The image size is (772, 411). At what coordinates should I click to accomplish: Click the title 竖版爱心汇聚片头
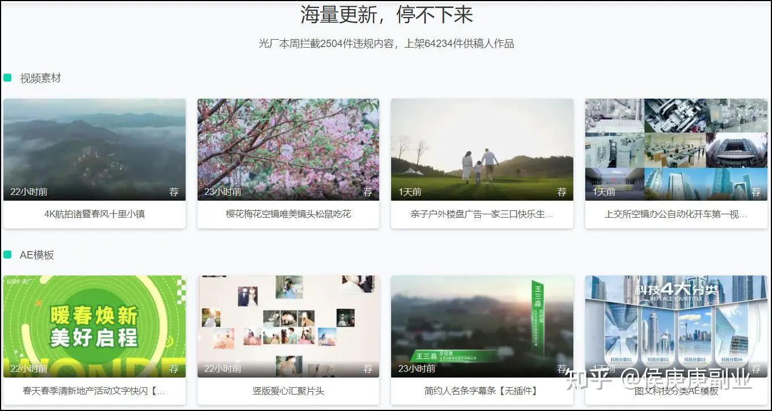tap(288, 391)
